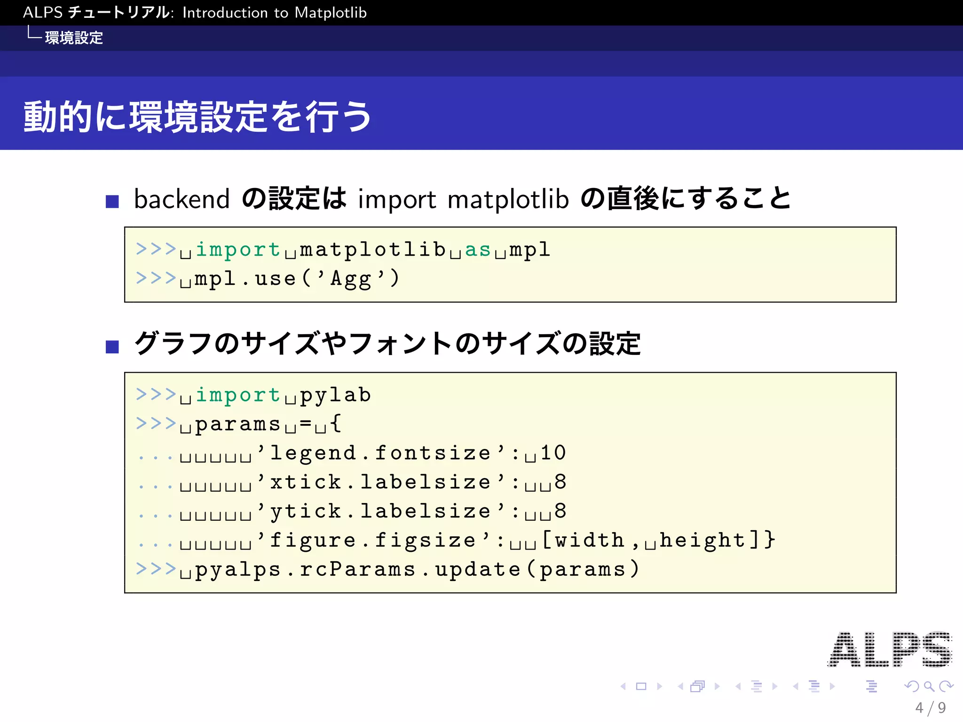Go to next frame arrow
963x722 pixels.
[x=717, y=686]
